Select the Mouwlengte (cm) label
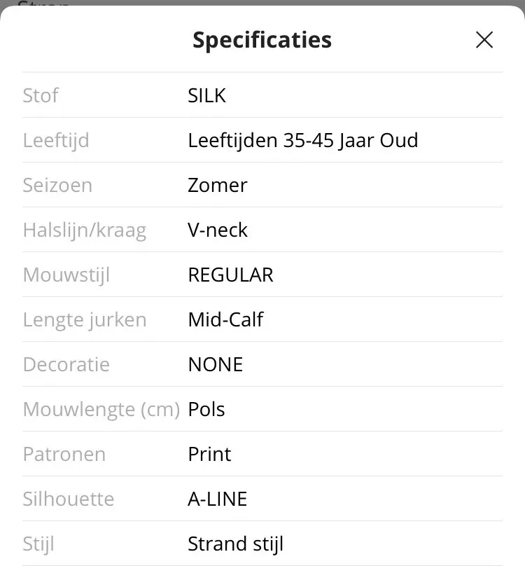 coord(101,409)
